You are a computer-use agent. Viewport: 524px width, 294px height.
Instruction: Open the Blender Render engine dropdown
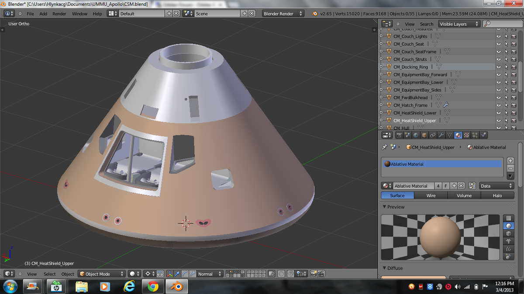(x=283, y=14)
